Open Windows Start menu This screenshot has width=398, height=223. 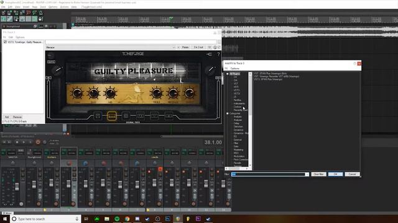point(5,219)
